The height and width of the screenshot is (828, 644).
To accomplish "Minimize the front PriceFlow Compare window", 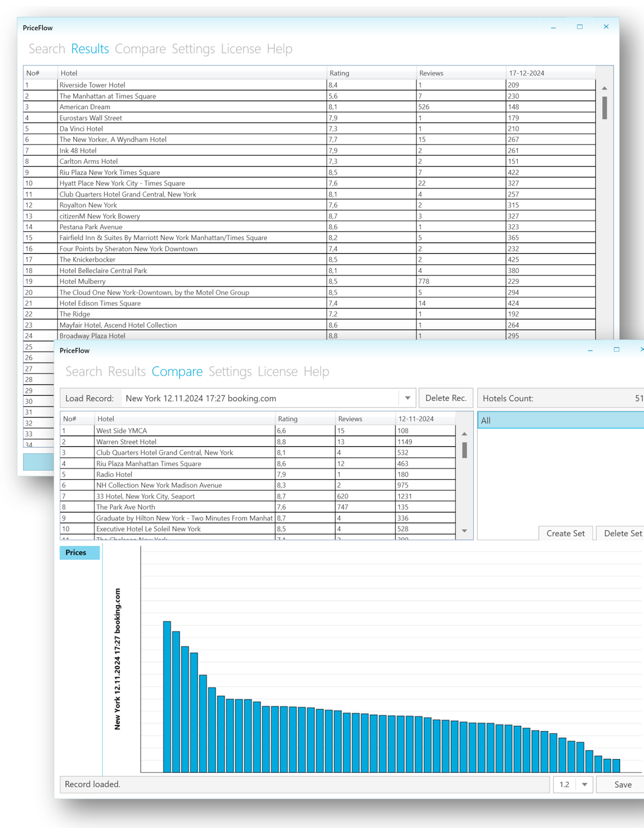I will 590,350.
